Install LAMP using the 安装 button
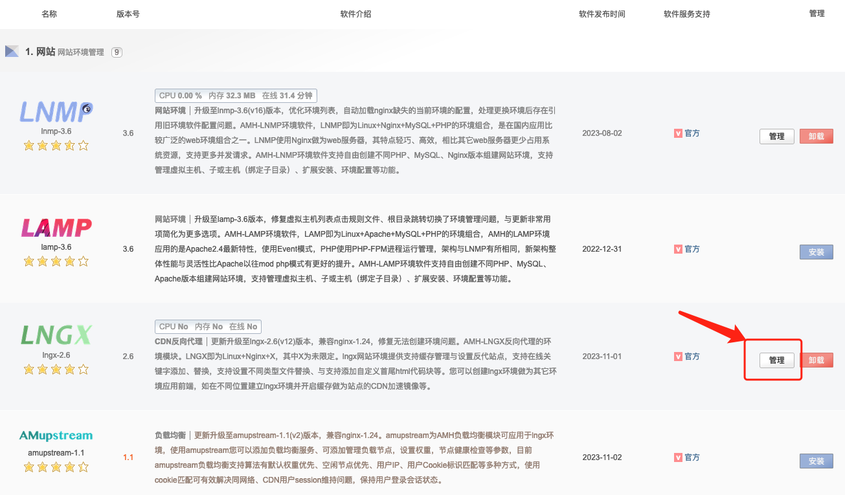 [817, 252]
